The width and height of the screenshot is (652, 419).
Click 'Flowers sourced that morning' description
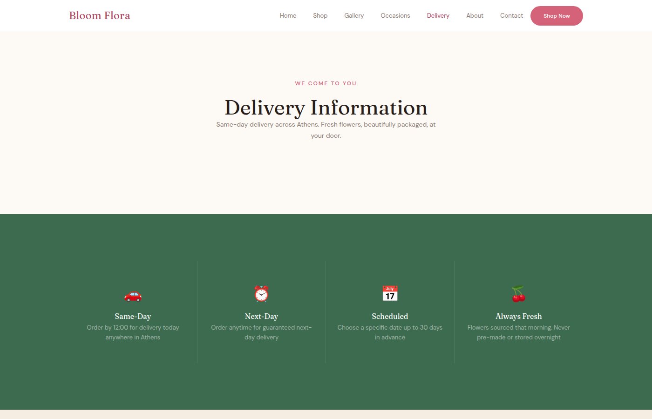click(x=518, y=332)
